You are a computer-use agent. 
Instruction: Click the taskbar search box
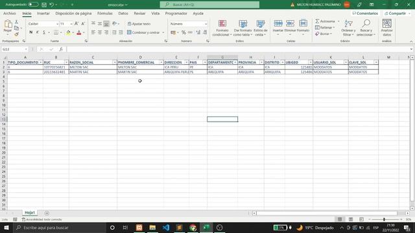(x=60, y=227)
